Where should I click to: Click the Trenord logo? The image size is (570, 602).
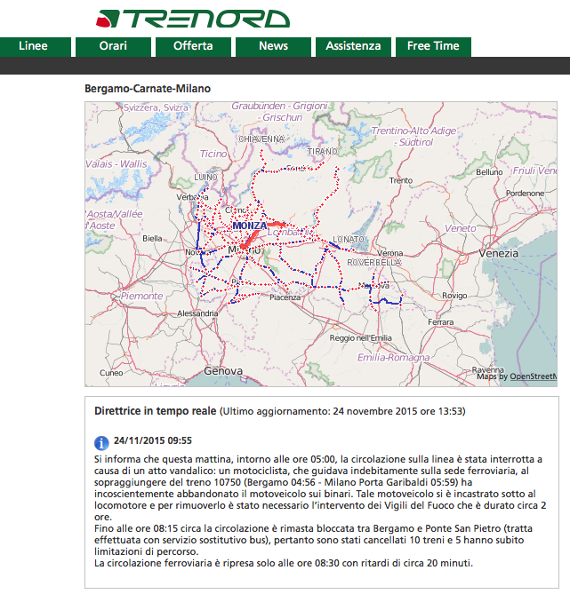click(x=192, y=19)
